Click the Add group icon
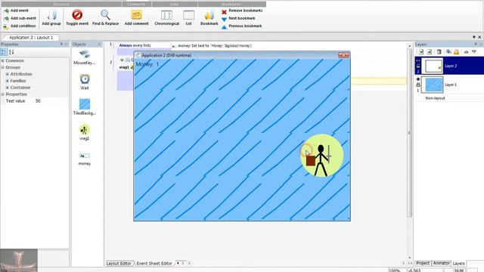 (x=51, y=15)
